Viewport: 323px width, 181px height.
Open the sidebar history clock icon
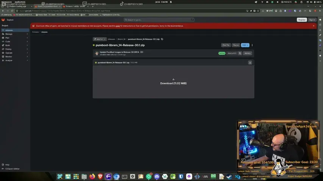point(320,25)
